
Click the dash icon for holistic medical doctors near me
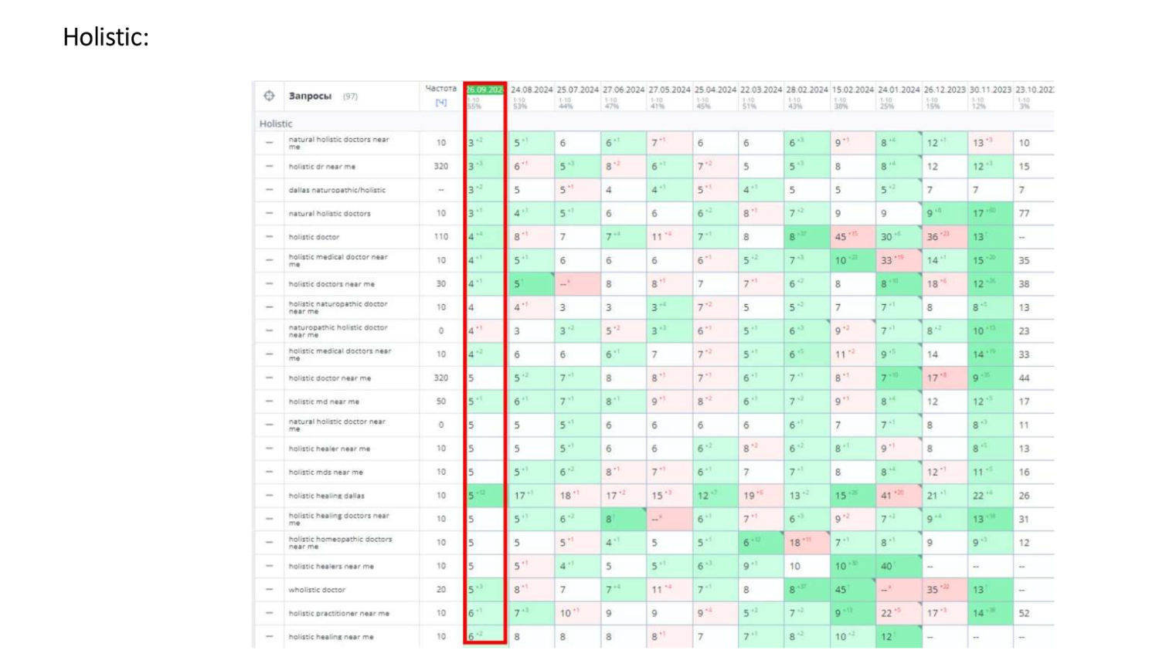269,354
